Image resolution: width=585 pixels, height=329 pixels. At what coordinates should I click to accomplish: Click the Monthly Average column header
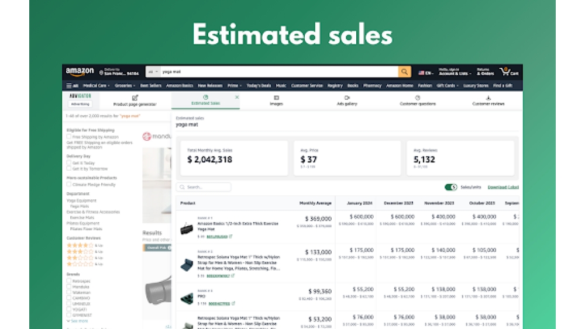pyautogui.click(x=315, y=203)
